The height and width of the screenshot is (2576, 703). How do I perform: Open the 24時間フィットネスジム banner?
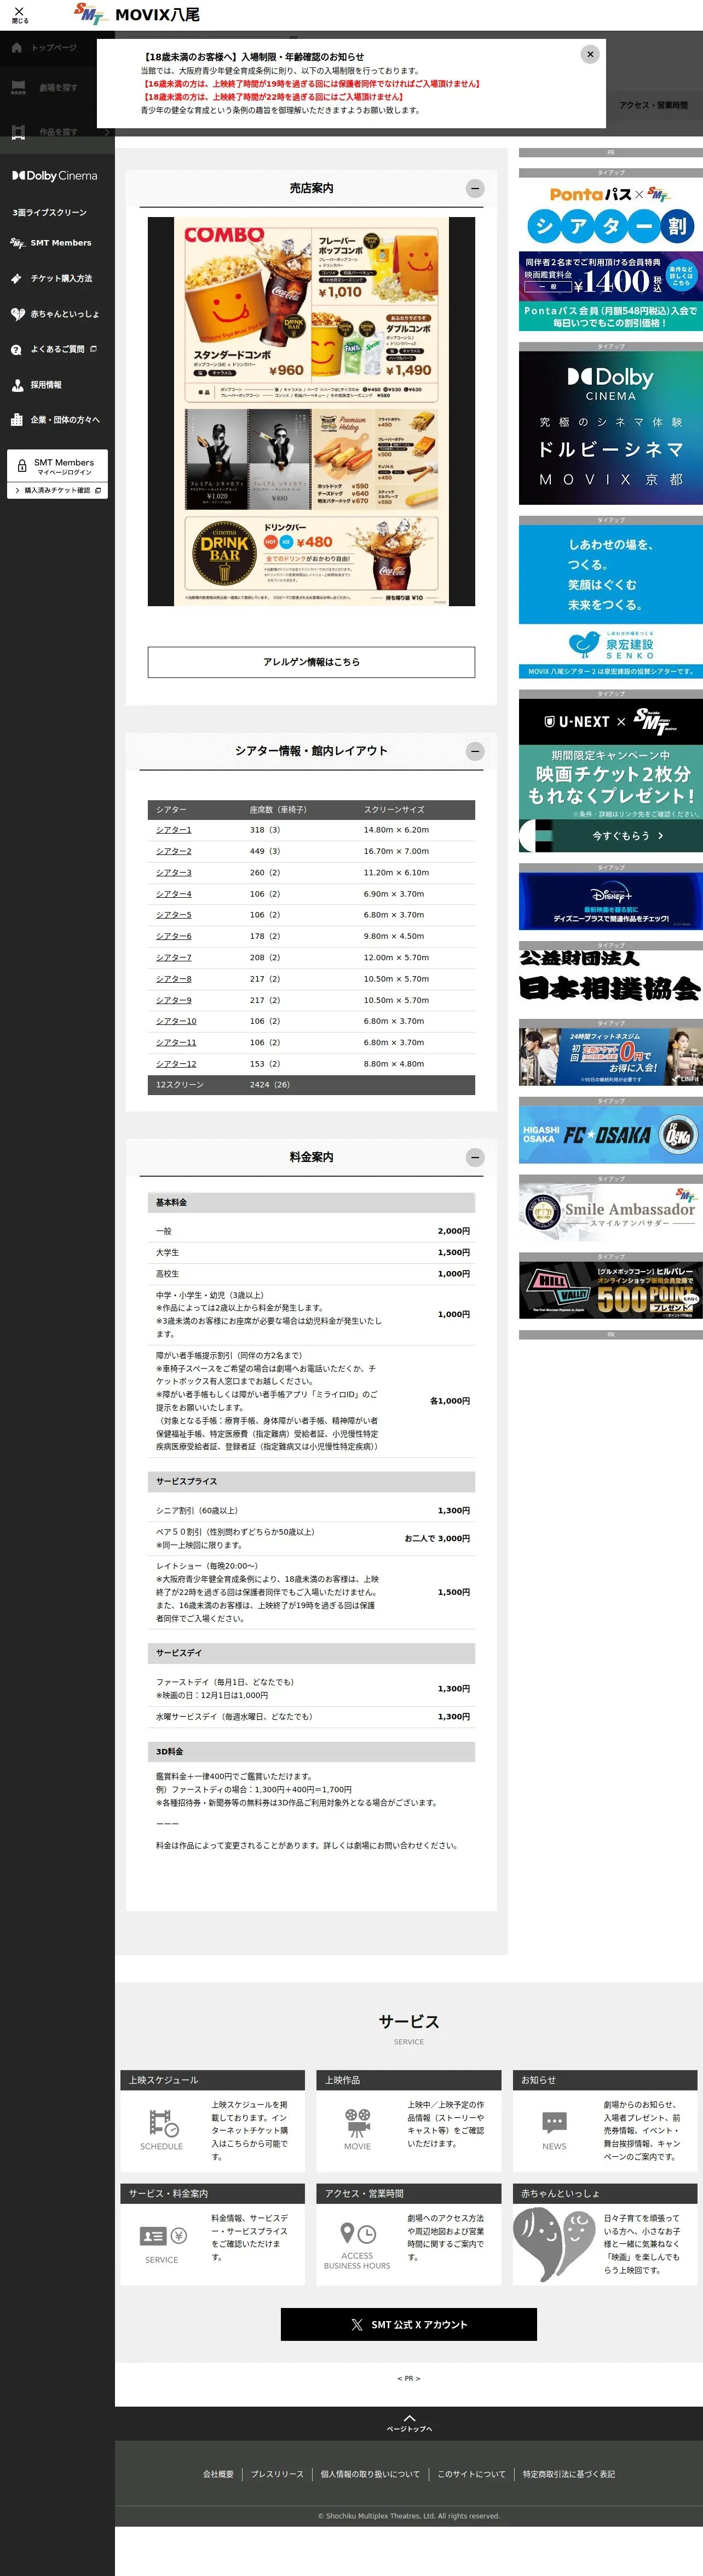pos(611,1057)
